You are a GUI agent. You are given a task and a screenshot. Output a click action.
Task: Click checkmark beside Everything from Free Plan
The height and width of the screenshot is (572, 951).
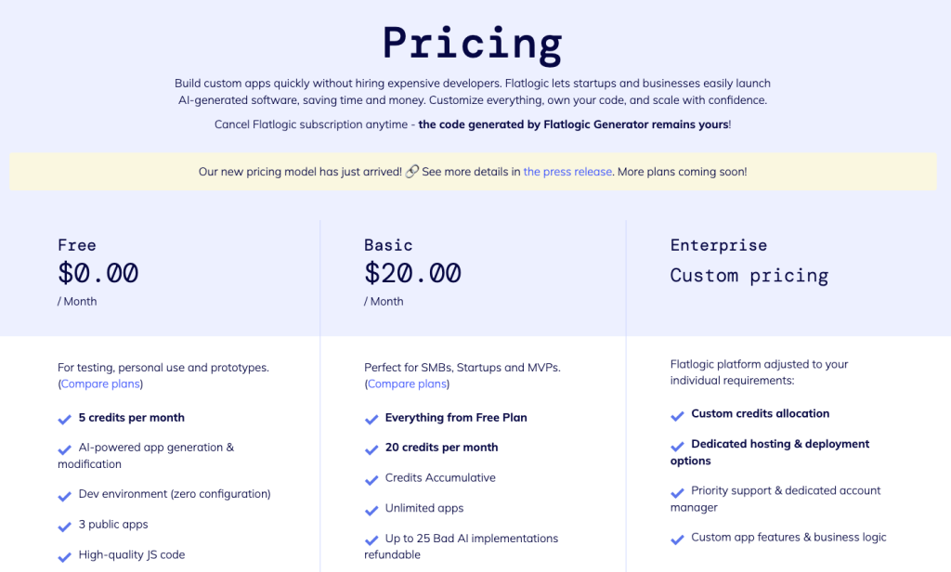pos(371,419)
